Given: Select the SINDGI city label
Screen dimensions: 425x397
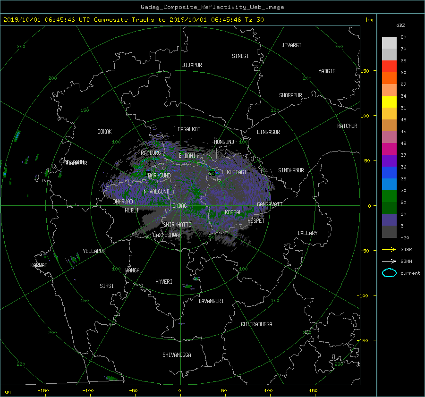Looking at the screenshot, I should (x=240, y=56).
